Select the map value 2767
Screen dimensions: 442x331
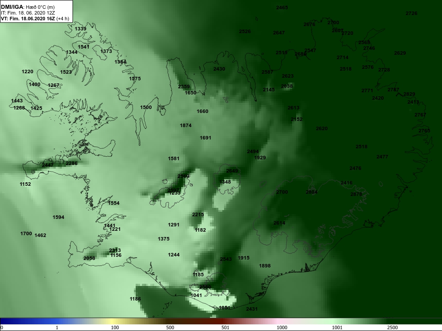pyautogui.click(x=420, y=115)
